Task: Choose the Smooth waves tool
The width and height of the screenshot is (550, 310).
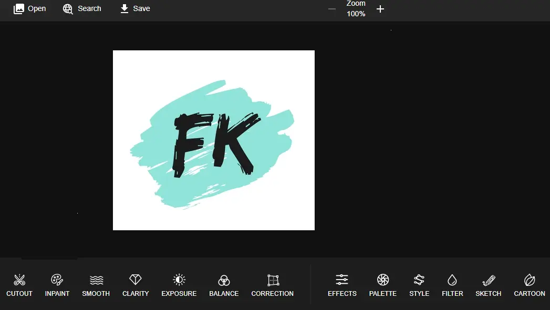Action: point(96,285)
